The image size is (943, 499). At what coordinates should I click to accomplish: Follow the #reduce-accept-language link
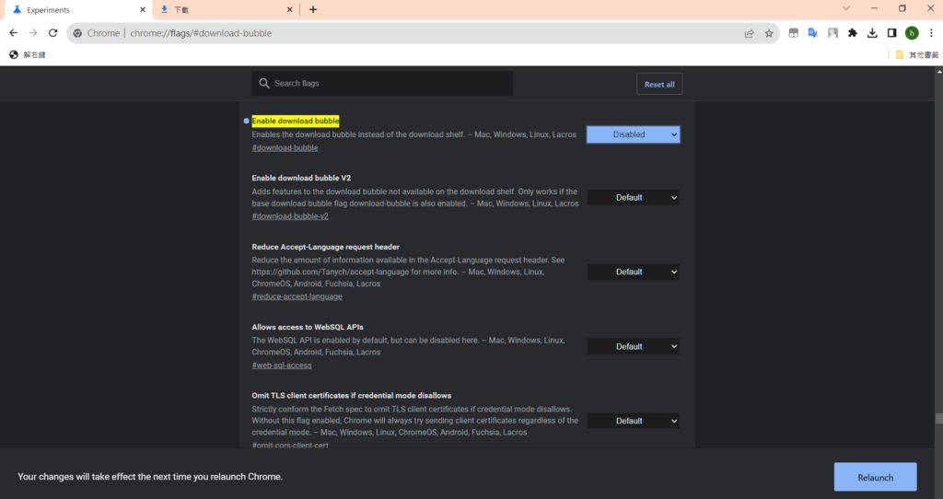tap(297, 296)
